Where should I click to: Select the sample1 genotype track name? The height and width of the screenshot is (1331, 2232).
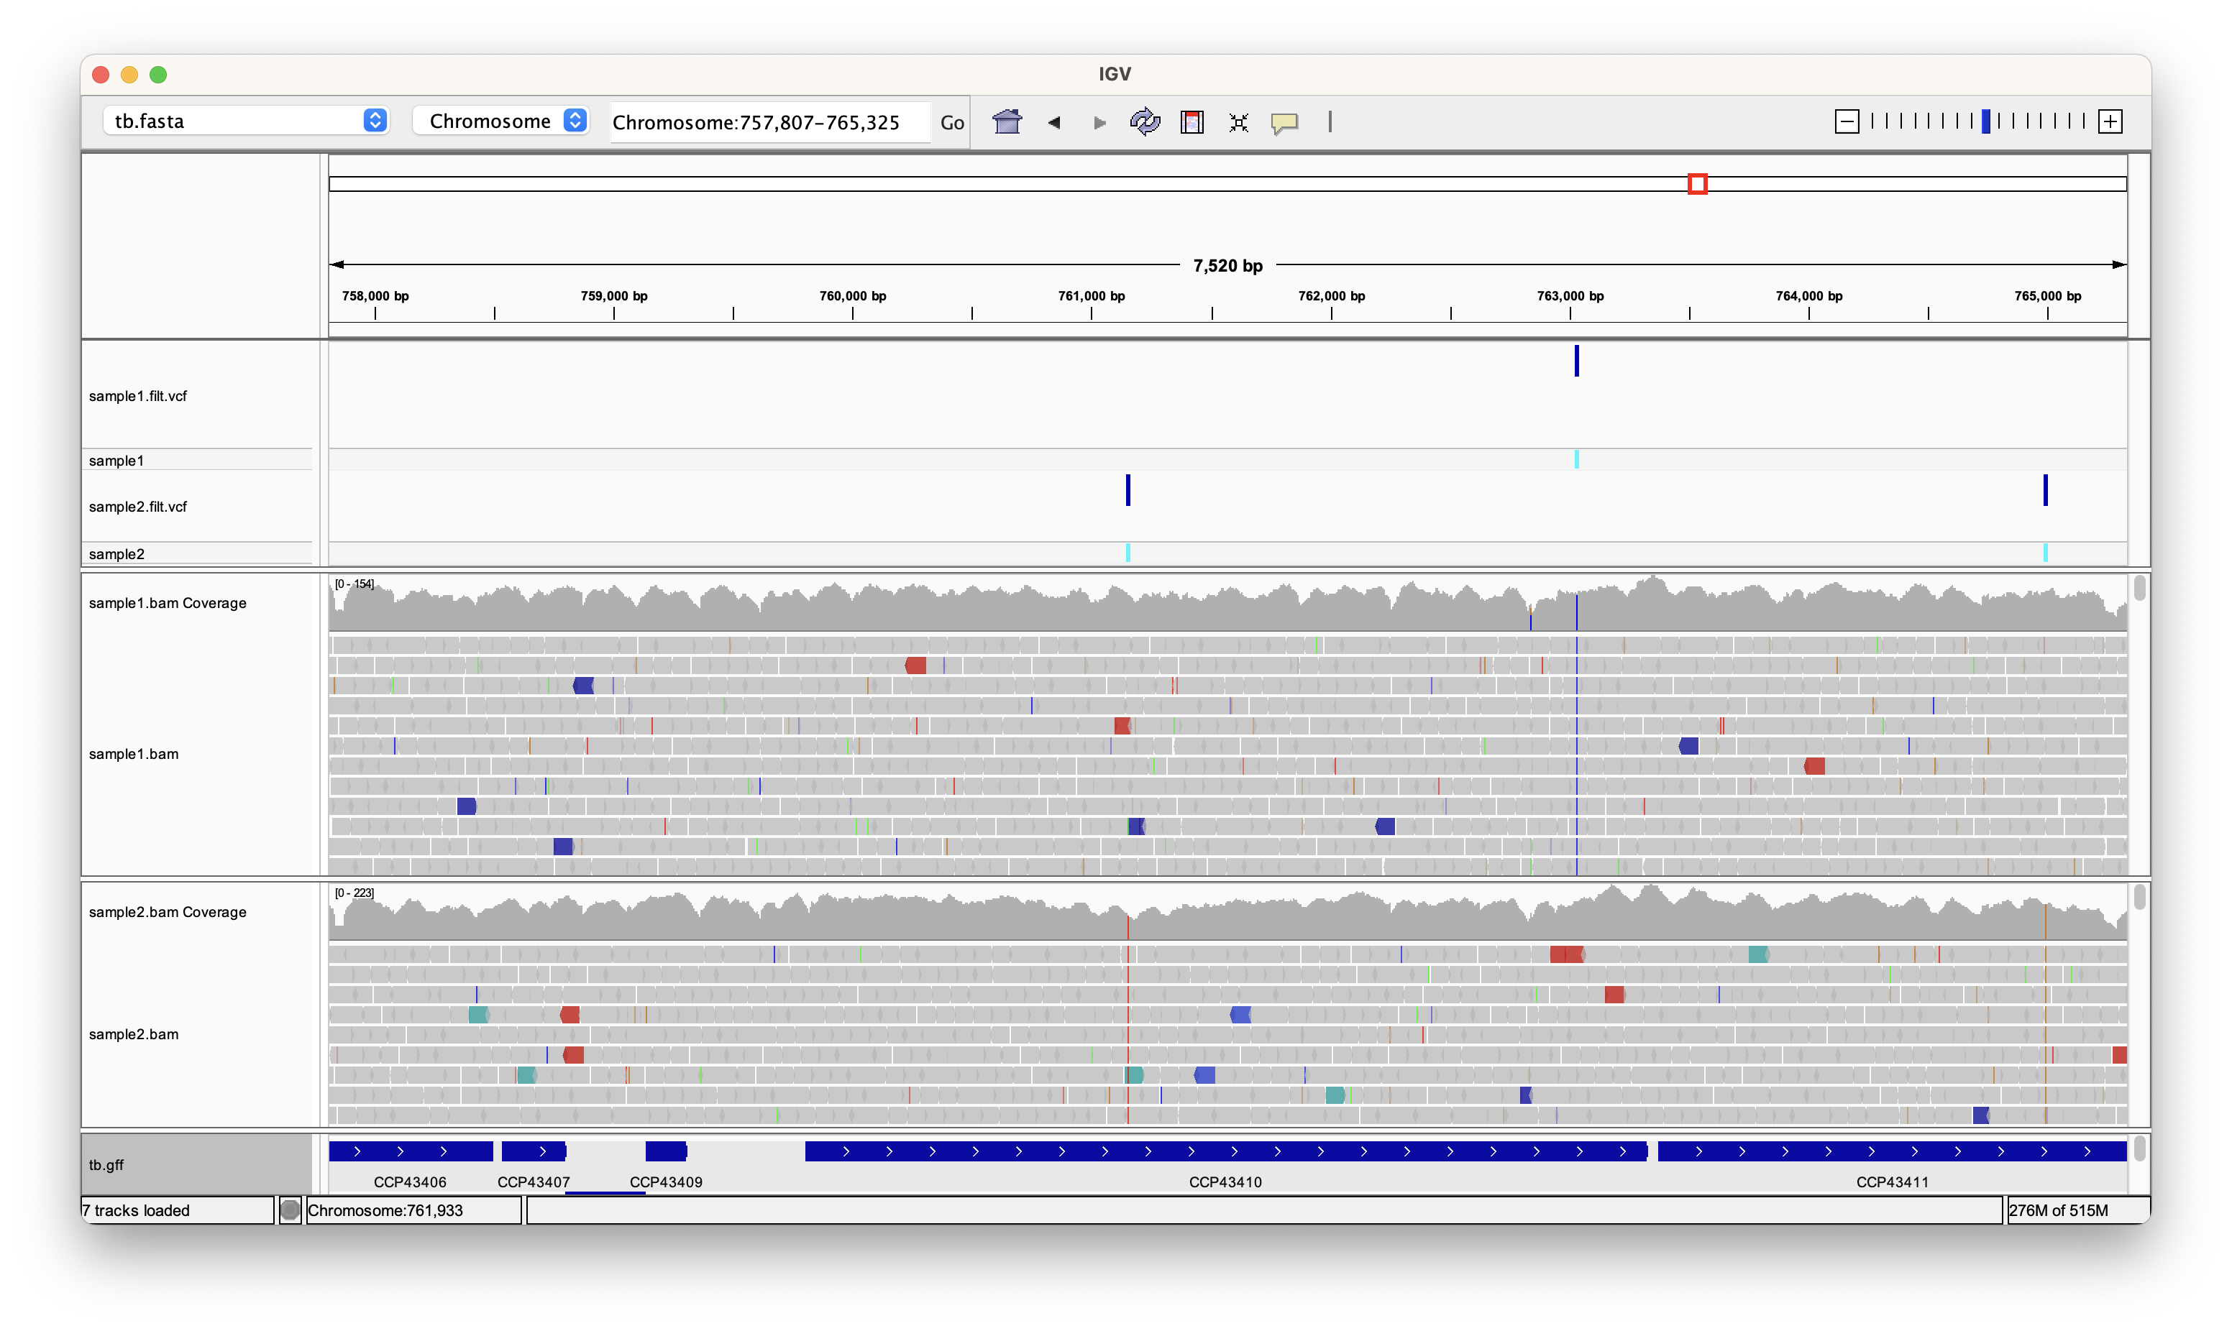[x=116, y=460]
